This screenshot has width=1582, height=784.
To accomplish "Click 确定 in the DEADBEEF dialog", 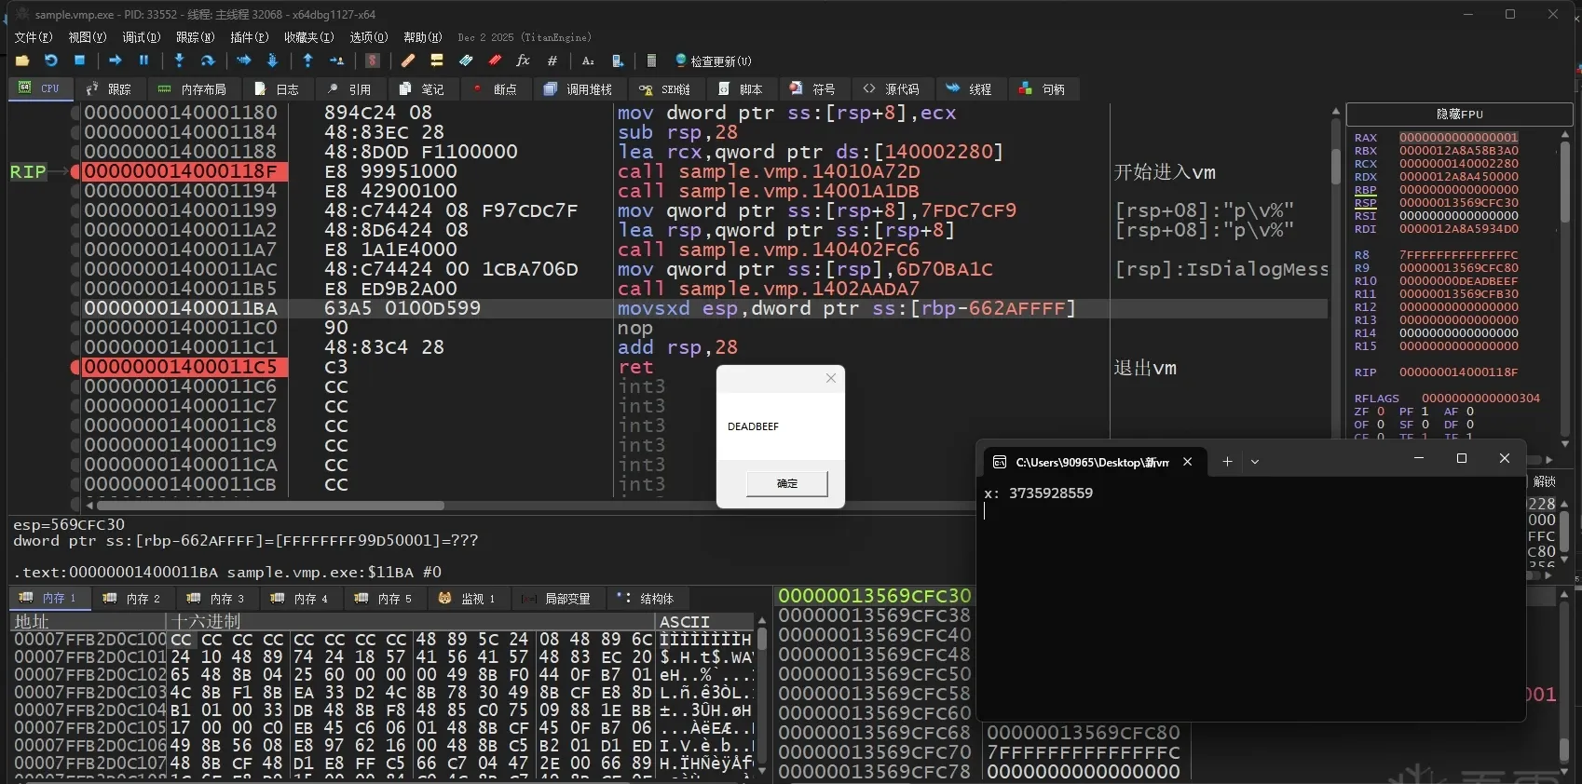I will (787, 483).
